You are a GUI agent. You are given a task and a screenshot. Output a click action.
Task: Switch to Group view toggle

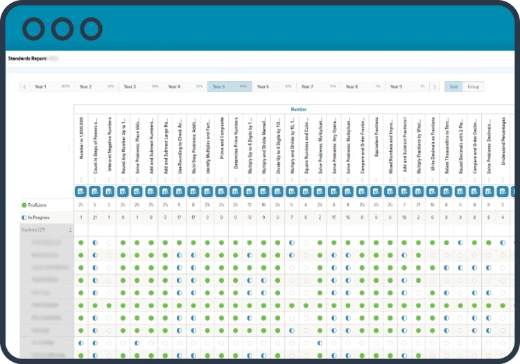tap(473, 87)
